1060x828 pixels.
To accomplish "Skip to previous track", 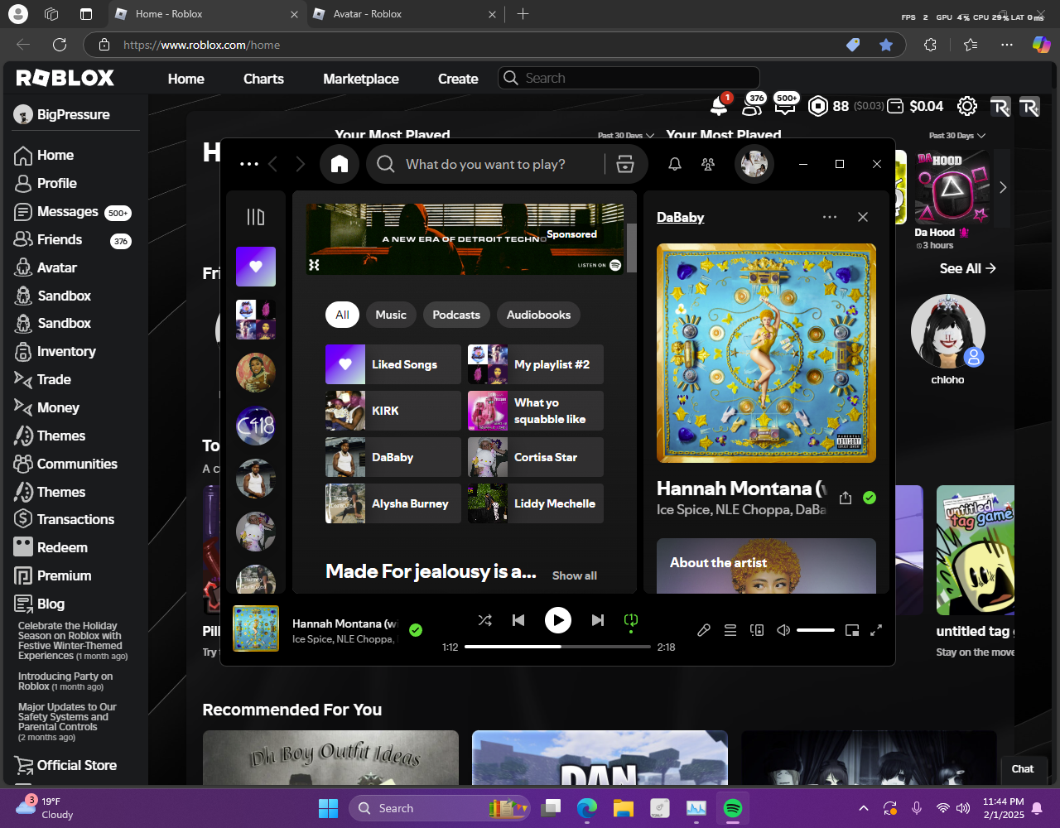I will pyautogui.click(x=518, y=619).
